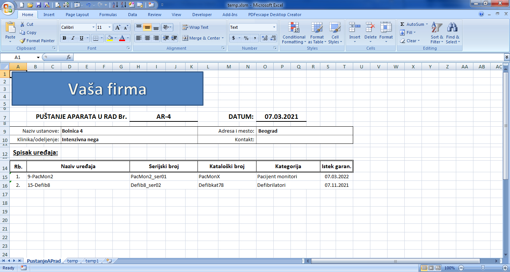Select cell containing PacMon2_ser01

(164, 177)
